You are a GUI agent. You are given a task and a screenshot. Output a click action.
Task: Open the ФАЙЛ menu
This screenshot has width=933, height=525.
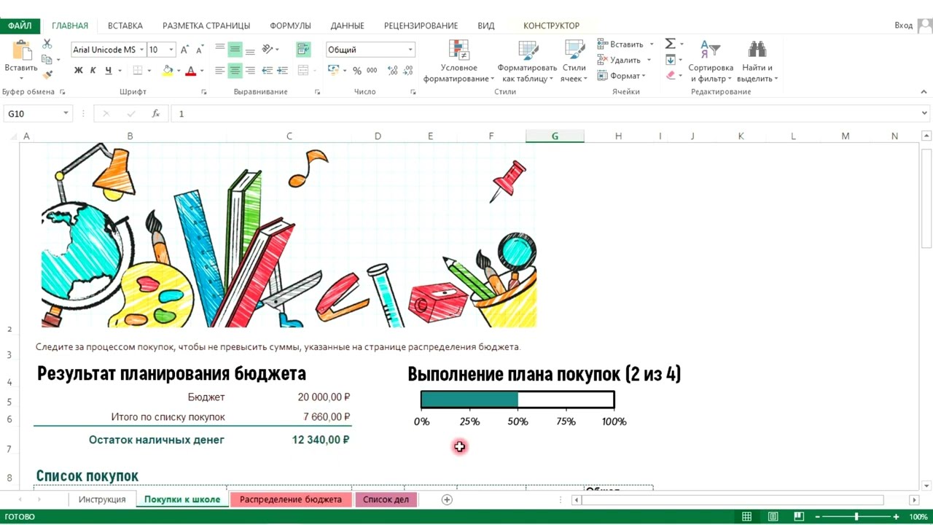20,26
